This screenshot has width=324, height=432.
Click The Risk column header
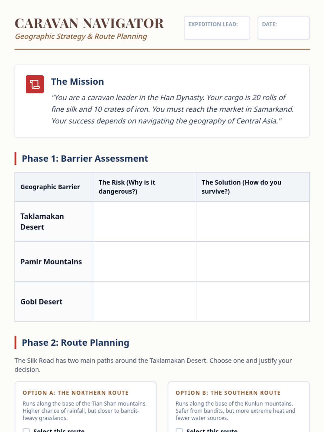[127, 187]
